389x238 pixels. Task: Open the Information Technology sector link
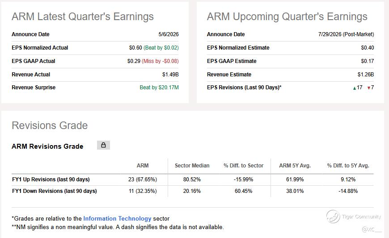pos(117,218)
